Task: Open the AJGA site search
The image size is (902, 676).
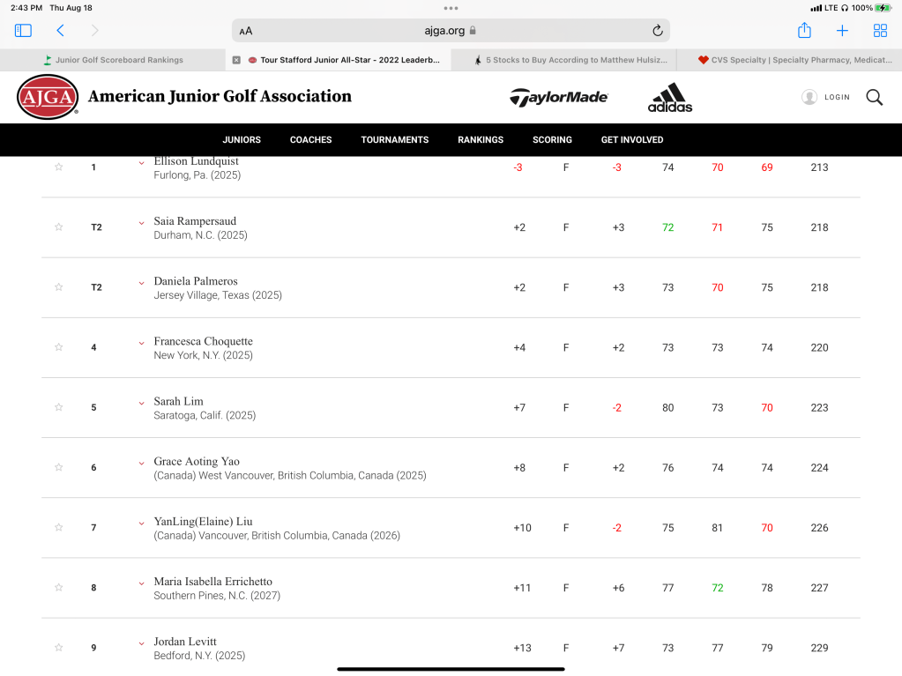Action: (874, 97)
